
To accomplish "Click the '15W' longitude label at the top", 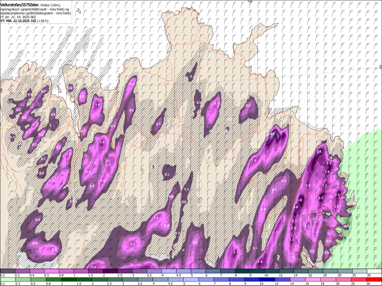I will pyautogui.click(x=250, y=1).
